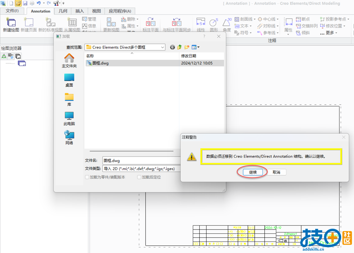
Task: Click the Print icon in quick access toolbar
Action: pos(32,3)
